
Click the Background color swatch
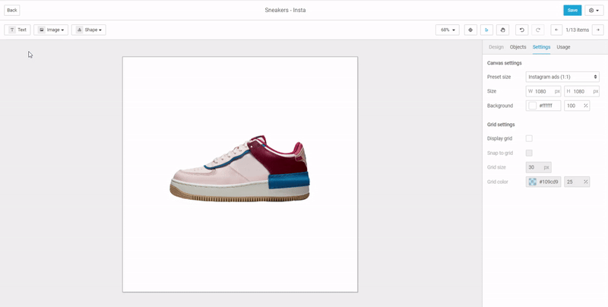click(533, 106)
